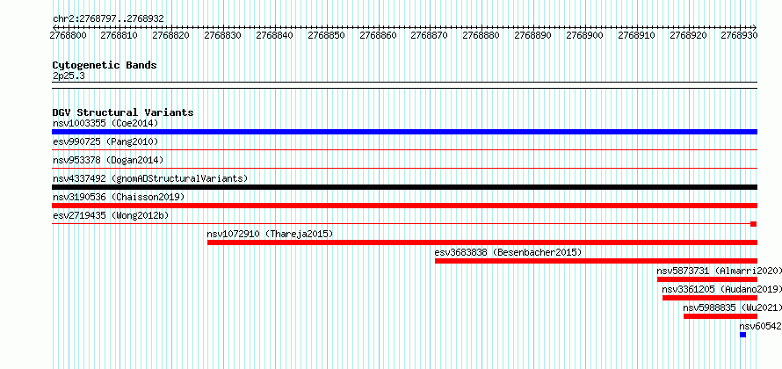Open the nsv1072910 (Thareja2015) label
Image resolution: width=782 pixels, height=369 pixels.
pos(270,234)
